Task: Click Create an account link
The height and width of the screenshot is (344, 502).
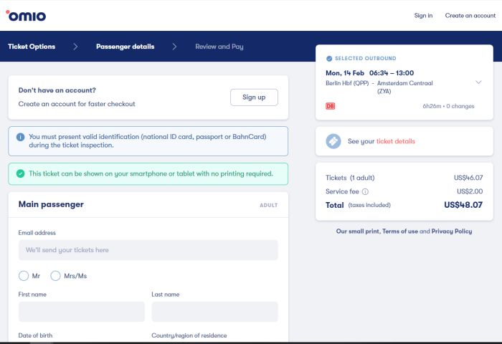Action: [x=470, y=15]
